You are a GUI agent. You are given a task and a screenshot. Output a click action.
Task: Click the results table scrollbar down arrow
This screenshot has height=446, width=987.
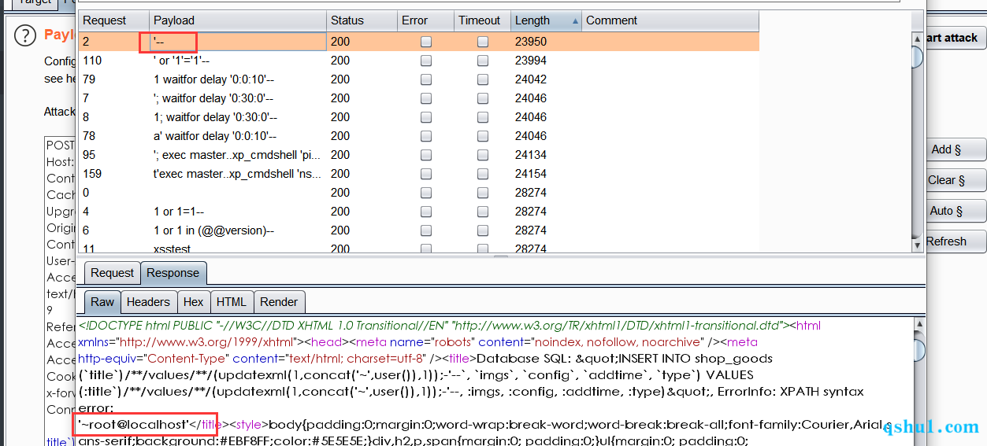point(917,245)
